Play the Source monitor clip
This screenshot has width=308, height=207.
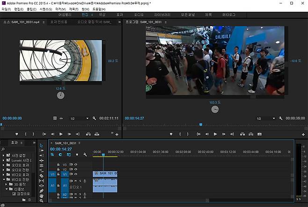(61, 134)
